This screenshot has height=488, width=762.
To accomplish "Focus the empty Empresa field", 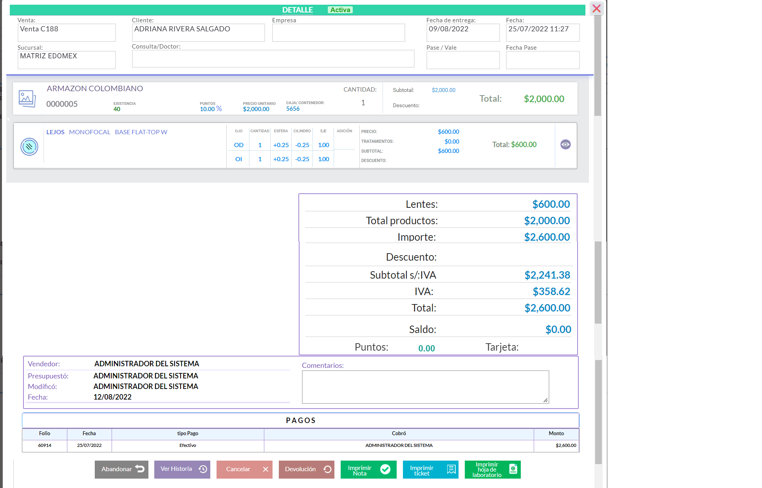I will click(x=338, y=32).
